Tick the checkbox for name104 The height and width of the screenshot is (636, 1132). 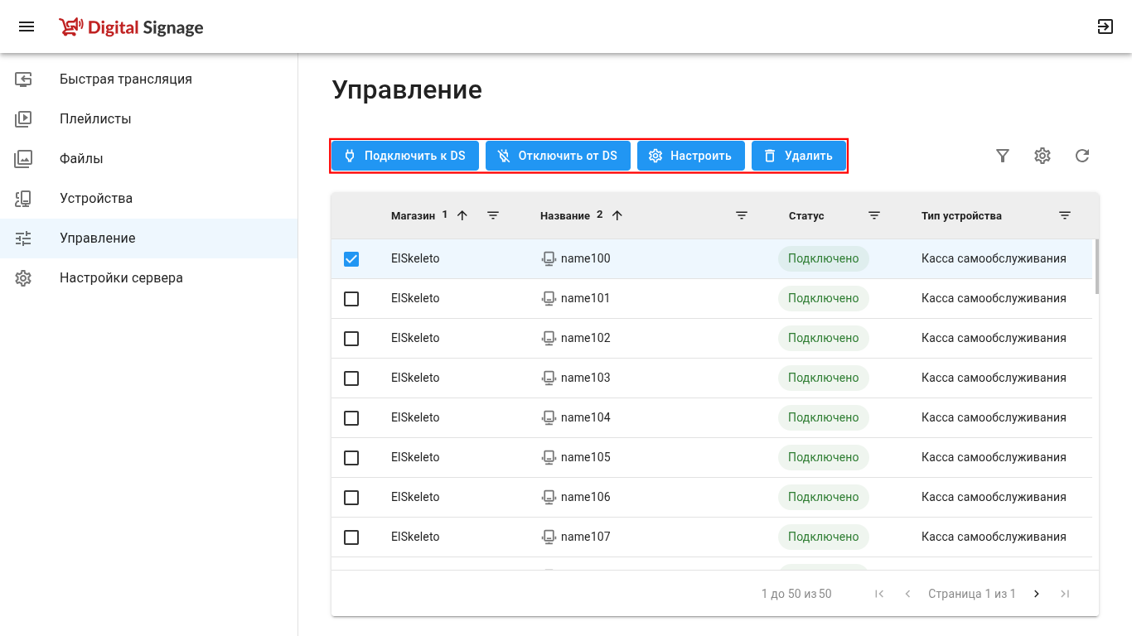[x=351, y=418]
